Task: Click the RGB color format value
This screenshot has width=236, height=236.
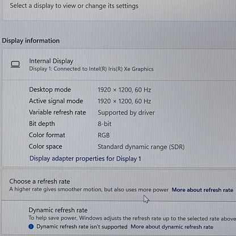Action: tap(104, 135)
